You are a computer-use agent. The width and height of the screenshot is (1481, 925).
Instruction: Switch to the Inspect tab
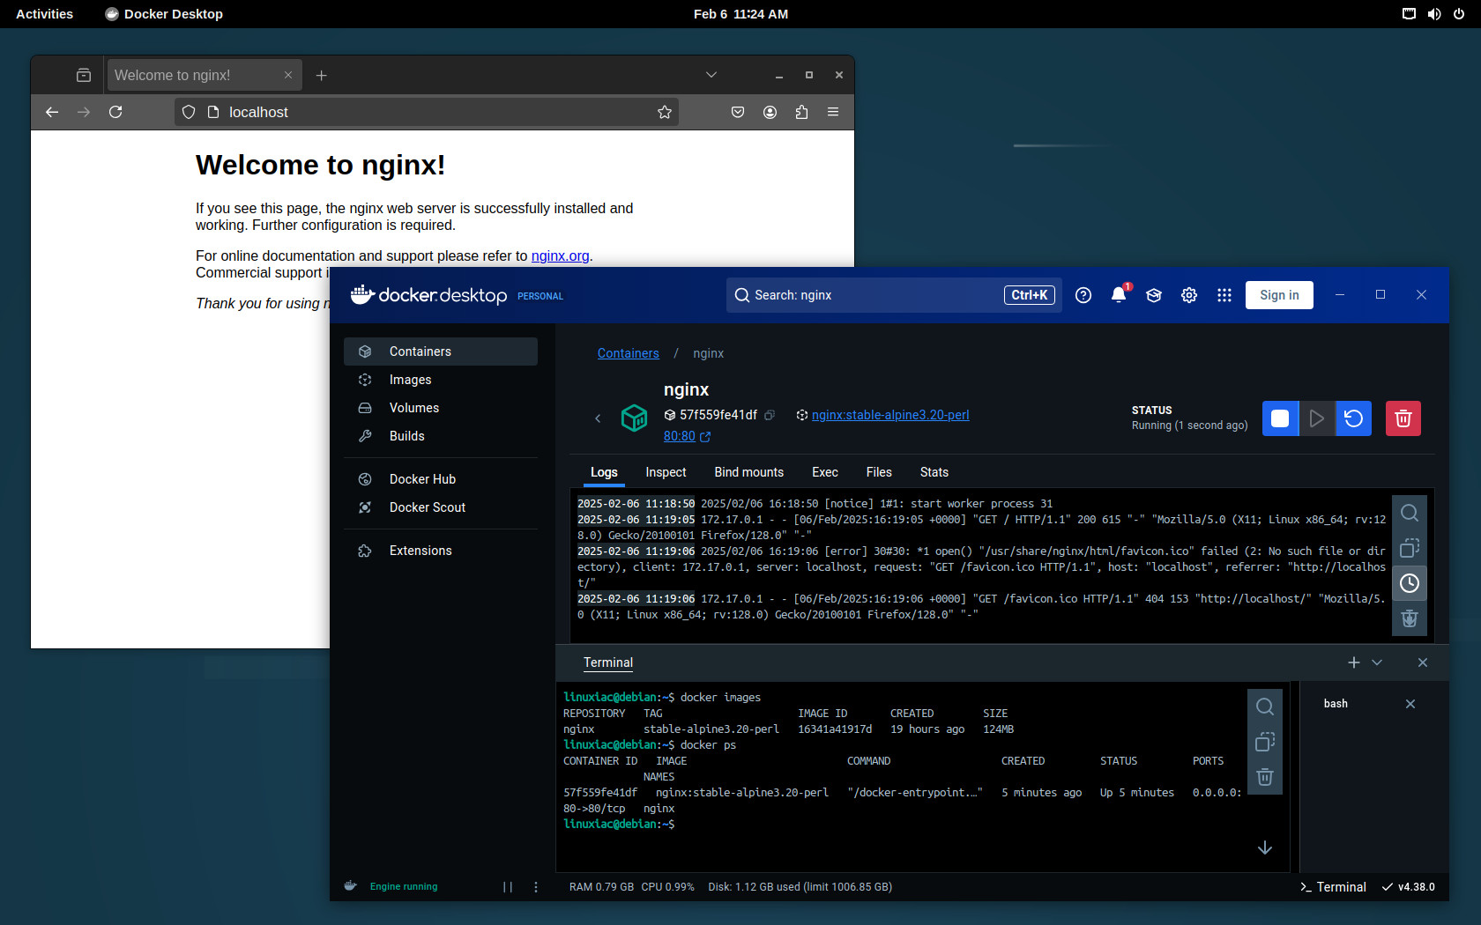[666, 472]
